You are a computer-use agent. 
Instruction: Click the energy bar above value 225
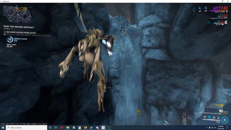(x=212, y=120)
